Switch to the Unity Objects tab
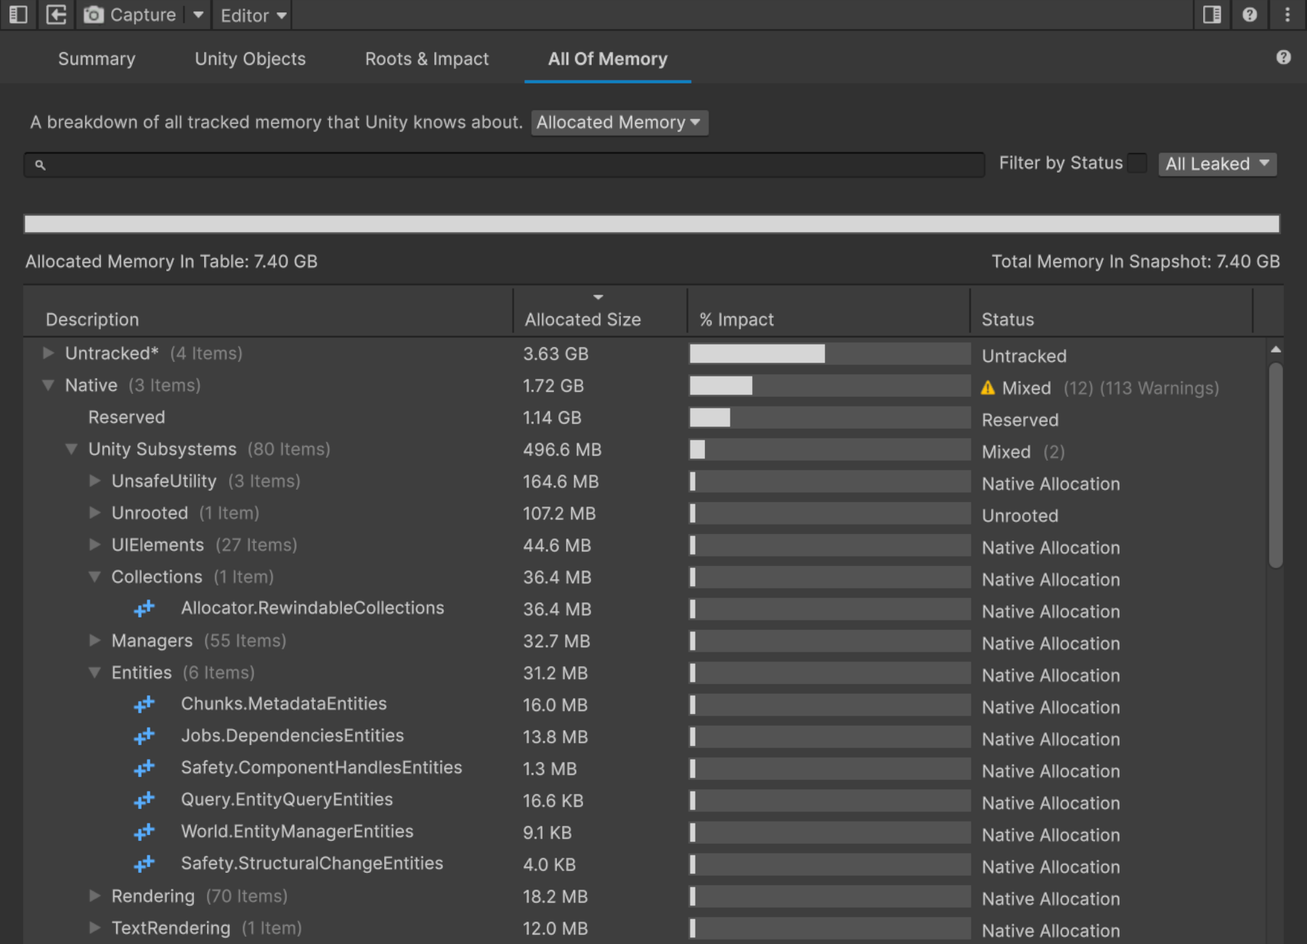This screenshot has height=944, width=1307. click(x=250, y=59)
